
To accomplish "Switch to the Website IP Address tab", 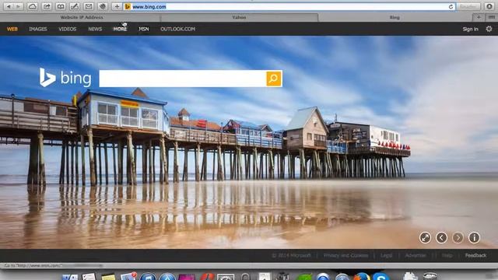I will (x=82, y=17).
